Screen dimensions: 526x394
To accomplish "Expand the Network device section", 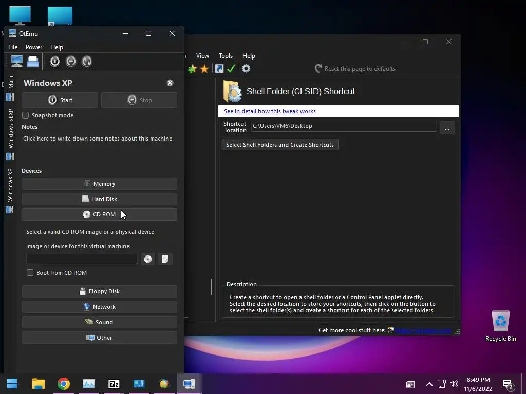I will [x=99, y=307].
